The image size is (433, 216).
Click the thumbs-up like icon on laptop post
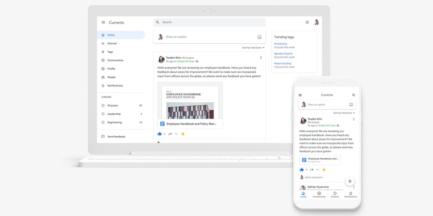pyautogui.click(x=160, y=134)
